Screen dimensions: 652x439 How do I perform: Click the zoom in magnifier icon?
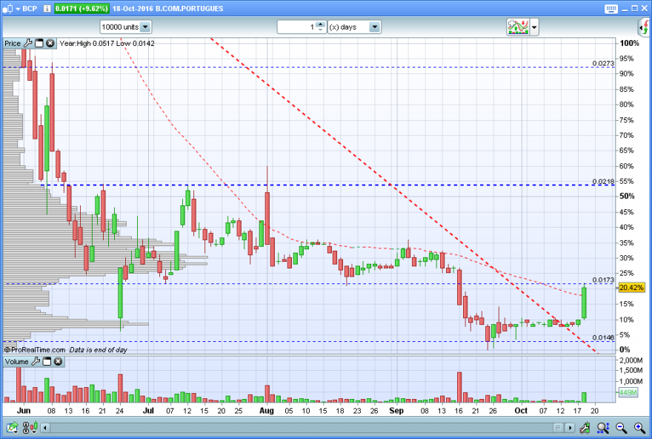(639, 427)
